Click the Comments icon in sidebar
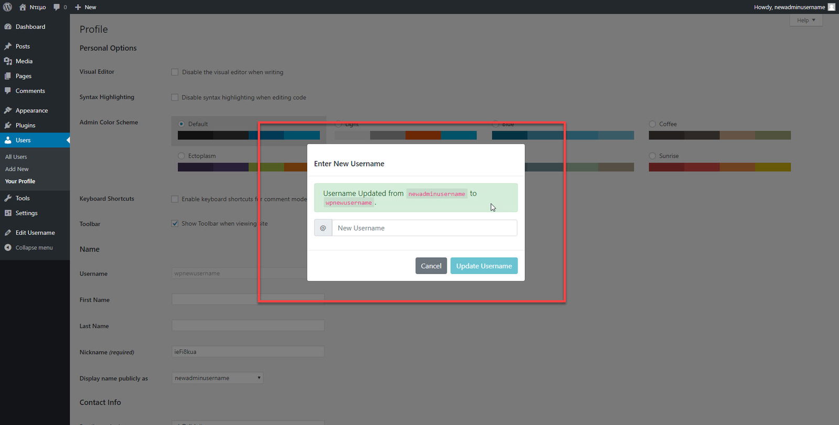The width and height of the screenshot is (839, 425). coord(8,91)
